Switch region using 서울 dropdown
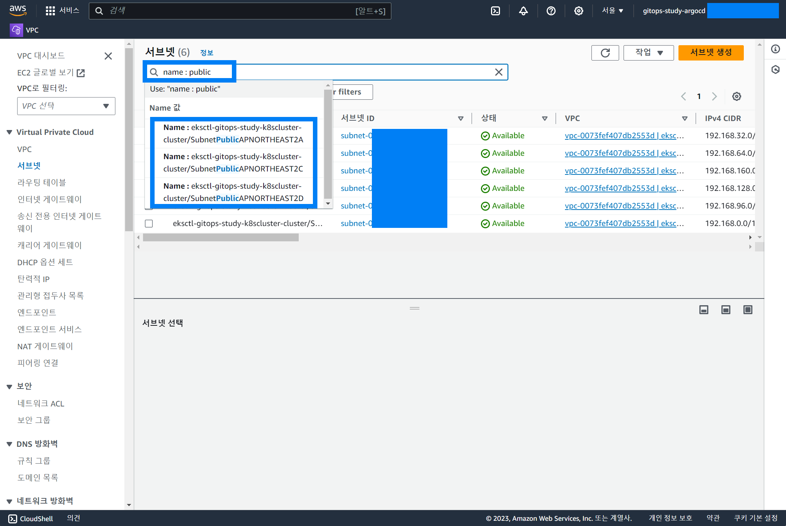 click(612, 11)
